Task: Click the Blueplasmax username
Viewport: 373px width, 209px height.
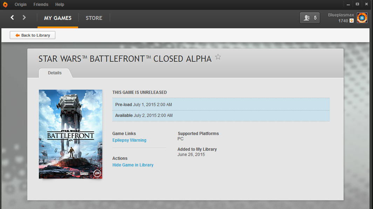Action: (341, 15)
